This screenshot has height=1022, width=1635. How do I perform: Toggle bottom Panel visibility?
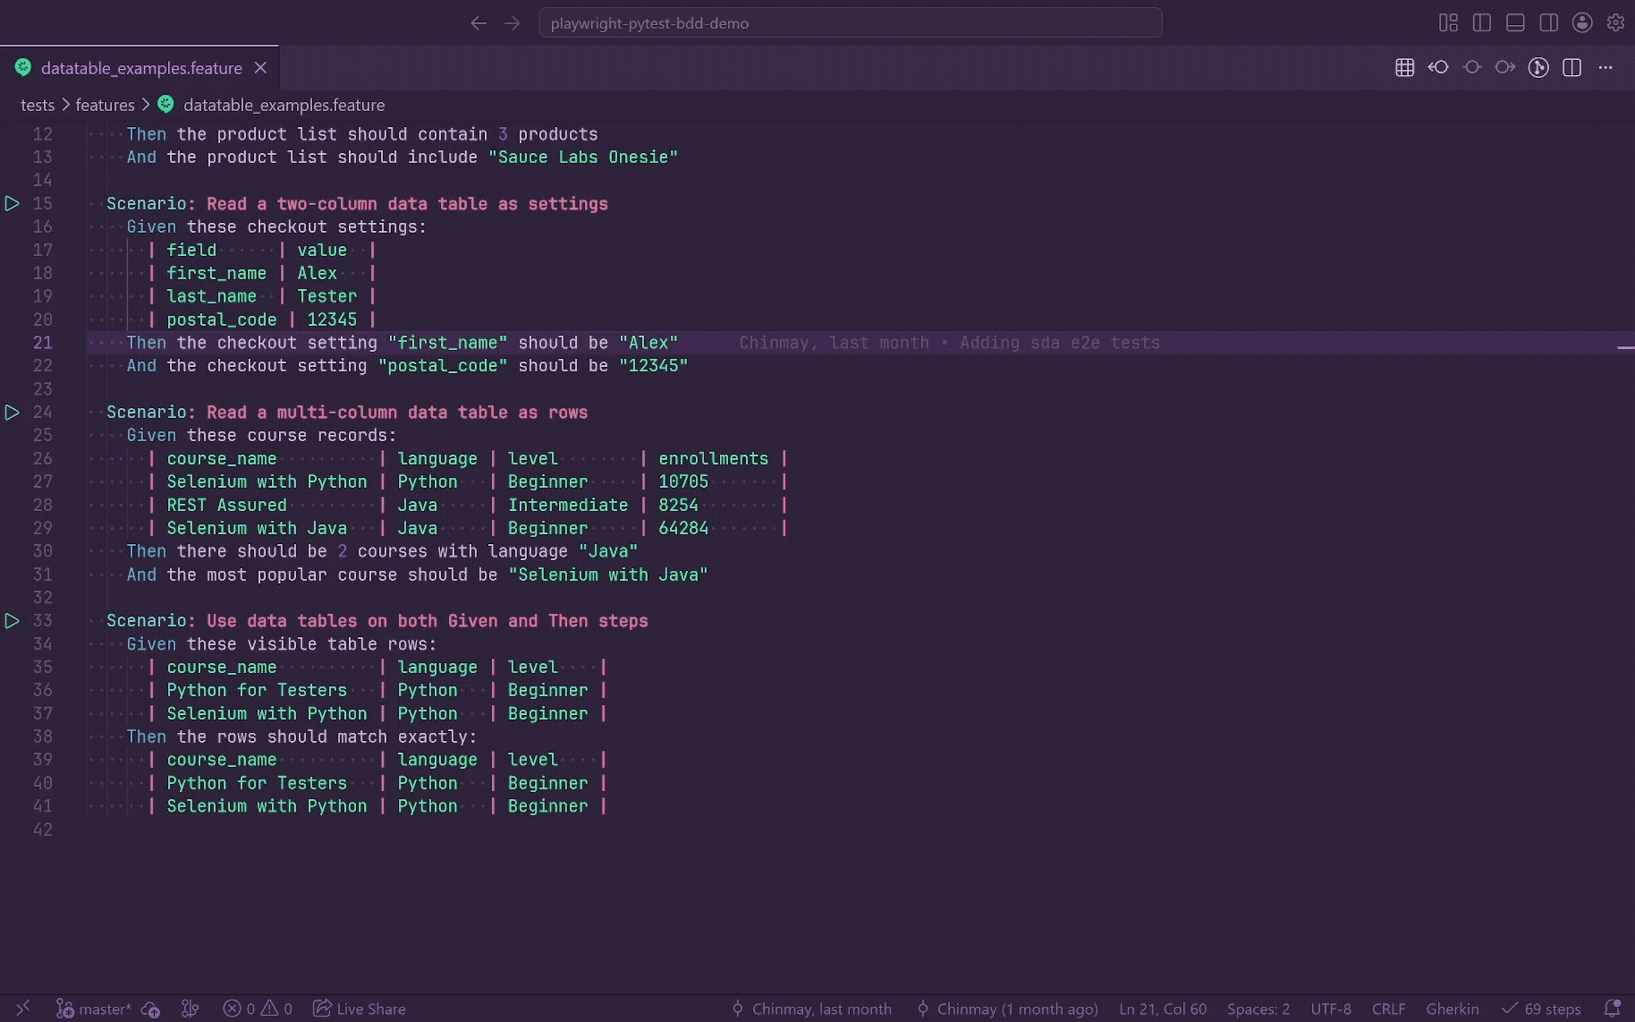[x=1515, y=23]
